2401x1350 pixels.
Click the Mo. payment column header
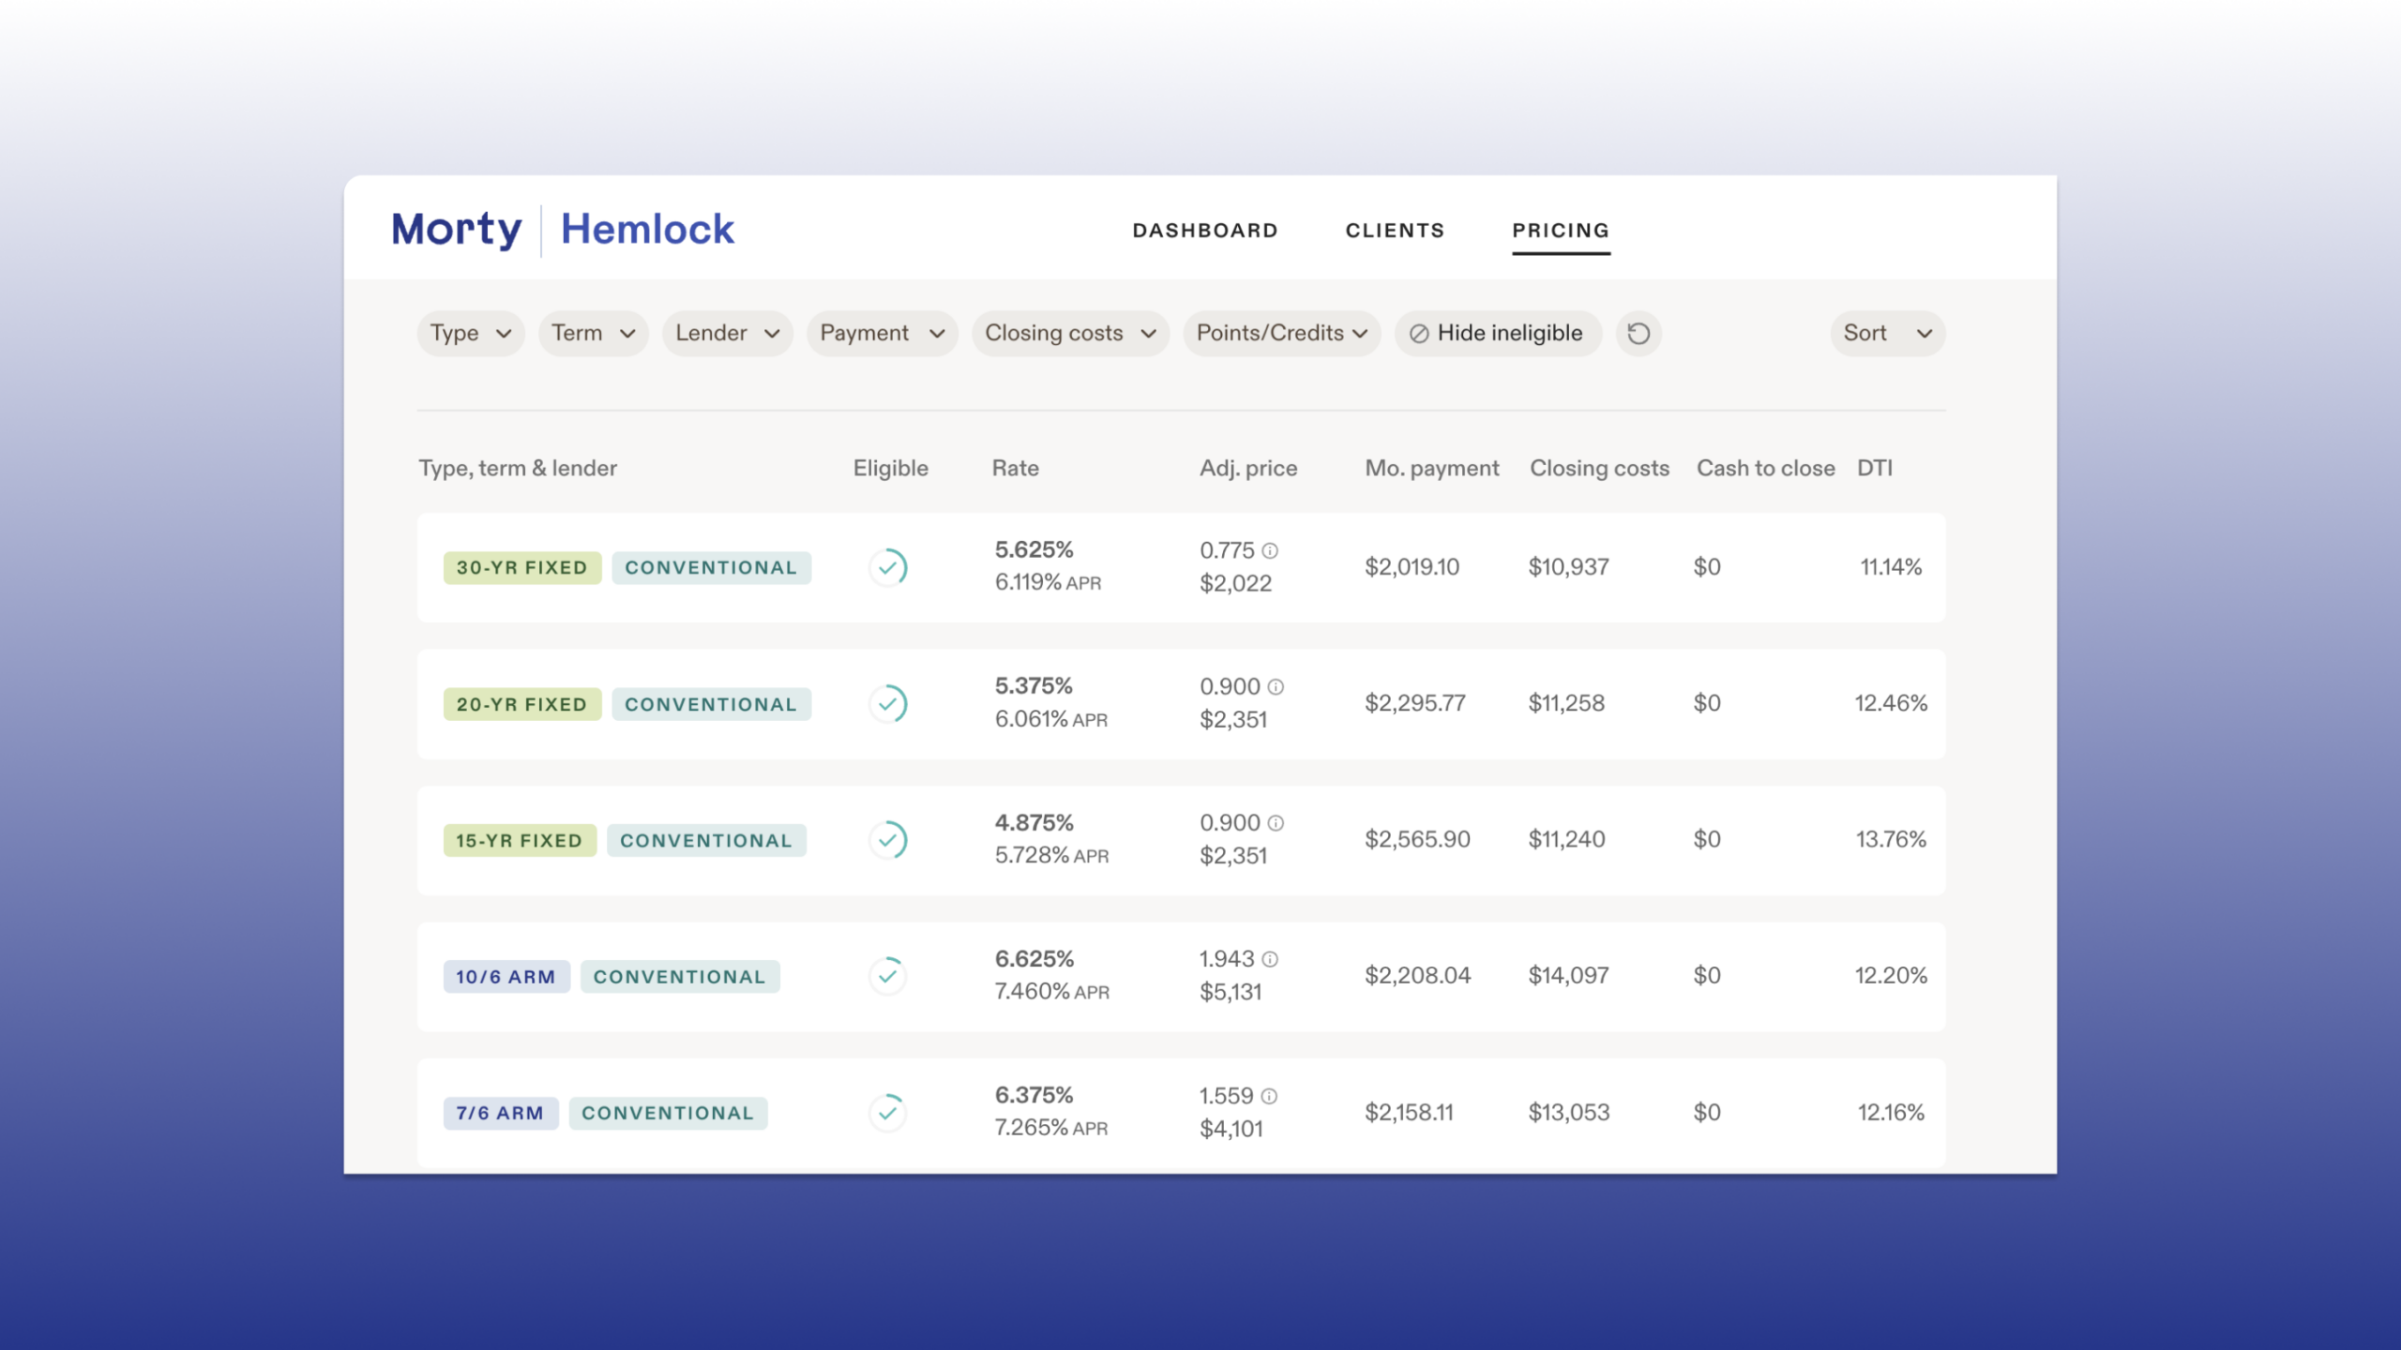click(x=1432, y=468)
